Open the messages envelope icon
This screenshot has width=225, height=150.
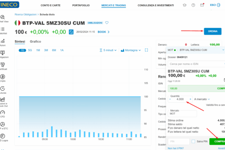(202, 6)
